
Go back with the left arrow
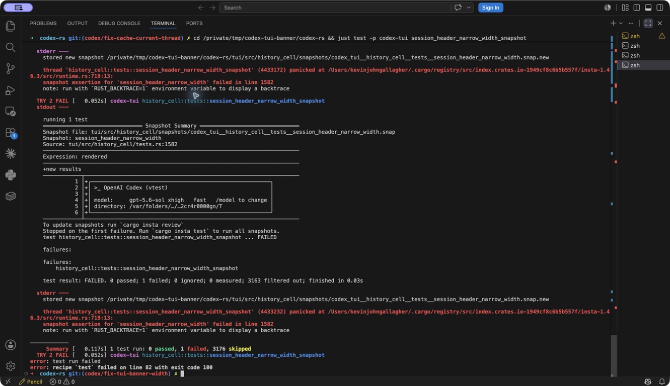pyautogui.click(x=201, y=8)
